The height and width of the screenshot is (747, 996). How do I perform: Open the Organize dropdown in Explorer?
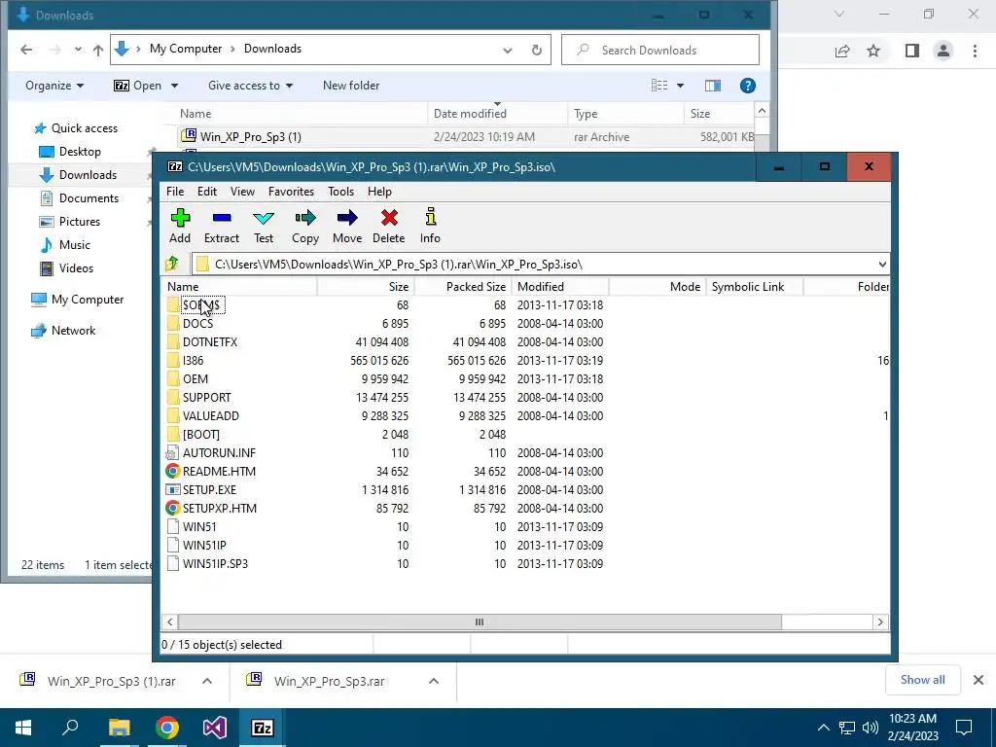click(x=54, y=86)
